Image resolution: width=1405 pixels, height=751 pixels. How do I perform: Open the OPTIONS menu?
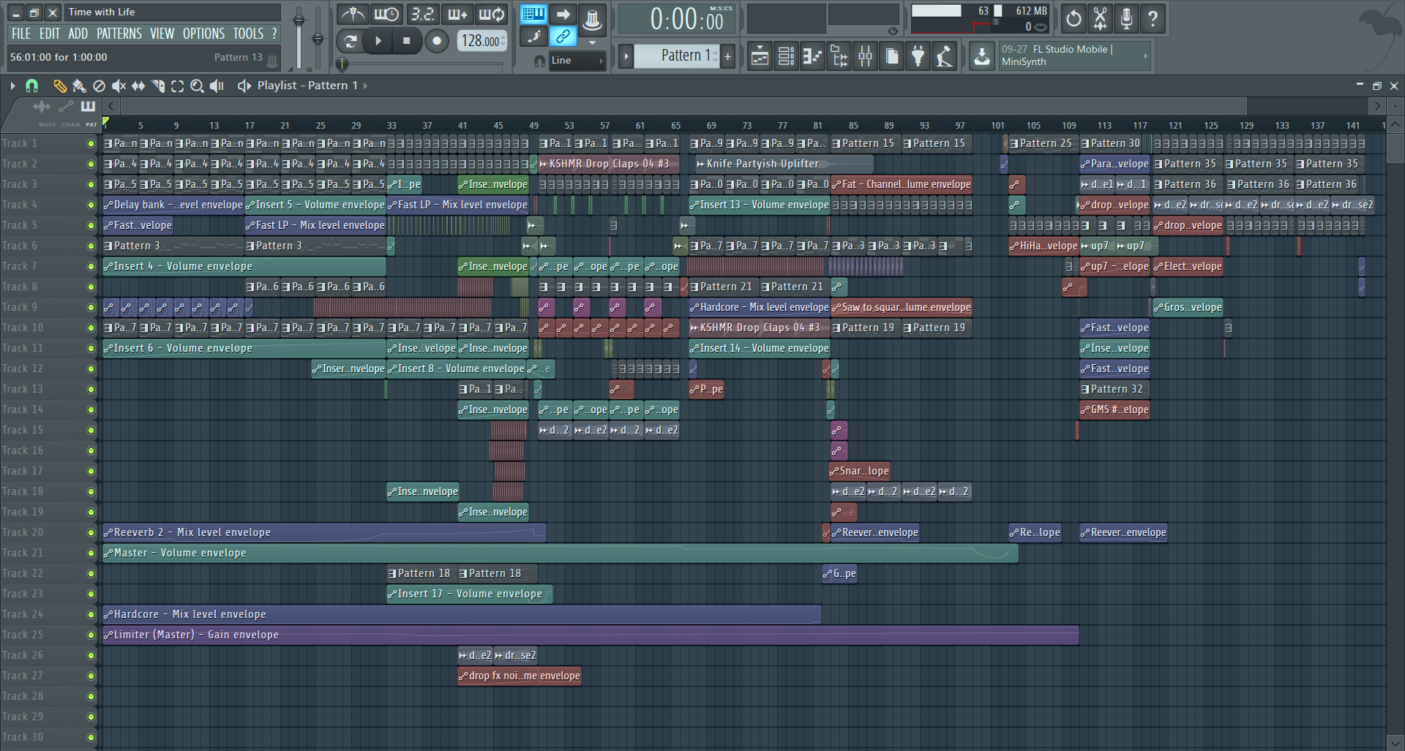[204, 34]
